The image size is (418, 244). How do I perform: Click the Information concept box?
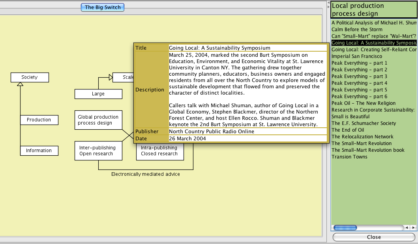click(x=39, y=151)
